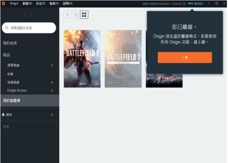Screen dimensions: 228x163
Task: Select 免費遊戲 in sidebar
Action: [x=13, y=82]
